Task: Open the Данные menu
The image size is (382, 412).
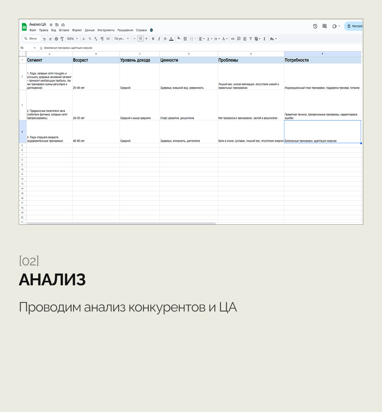Action: click(90, 30)
